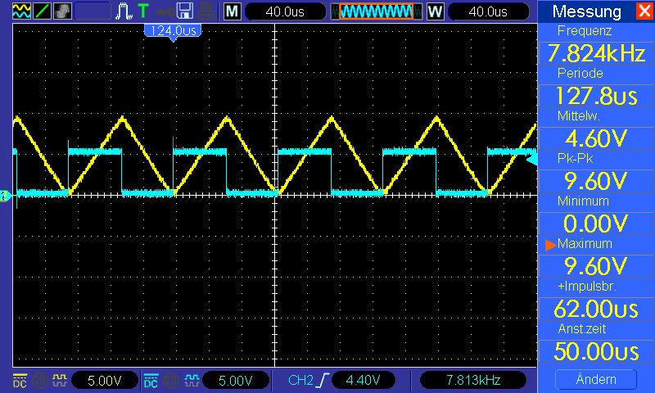Screen dimensions: 655x393
Task: Select the CH2 5.00V scale field
Action: coord(236,380)
